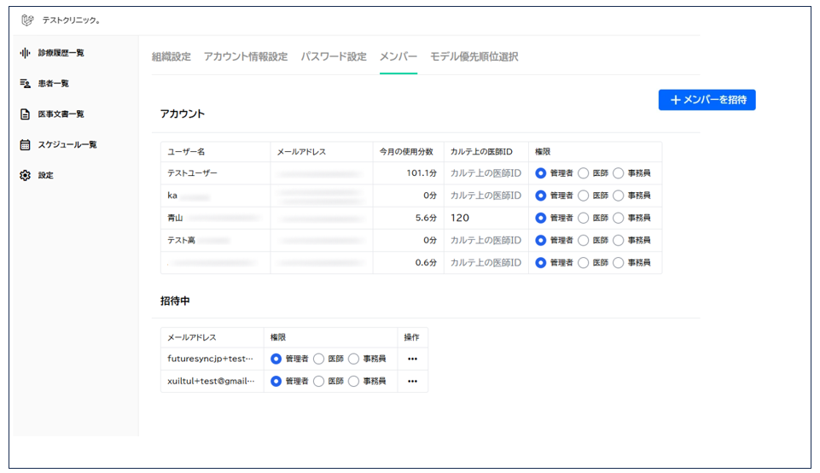Select 事務員 role for 青山
Viewport: 820px width, 473px height.
(619, 218)
